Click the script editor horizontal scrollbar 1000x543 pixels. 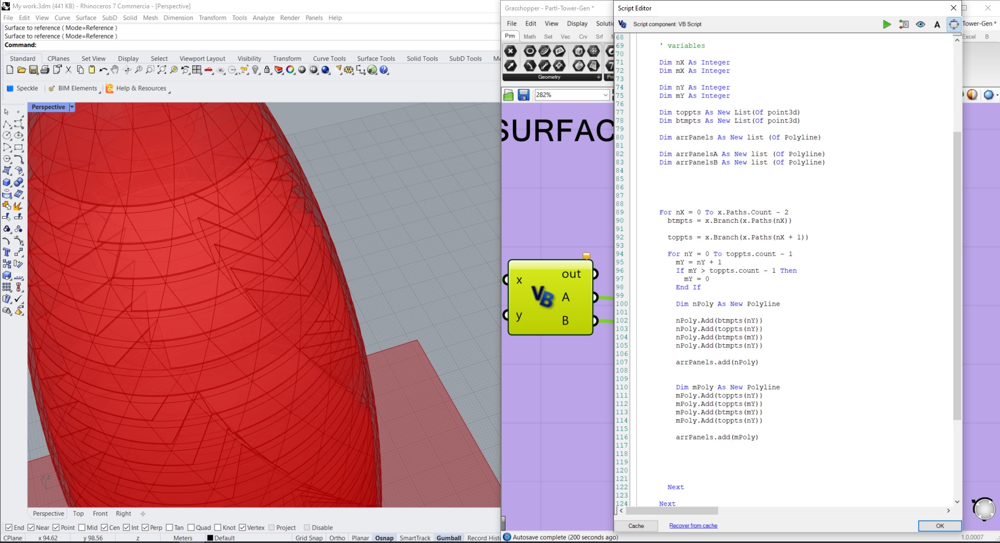pyautogui.click(x=672, y=511)
